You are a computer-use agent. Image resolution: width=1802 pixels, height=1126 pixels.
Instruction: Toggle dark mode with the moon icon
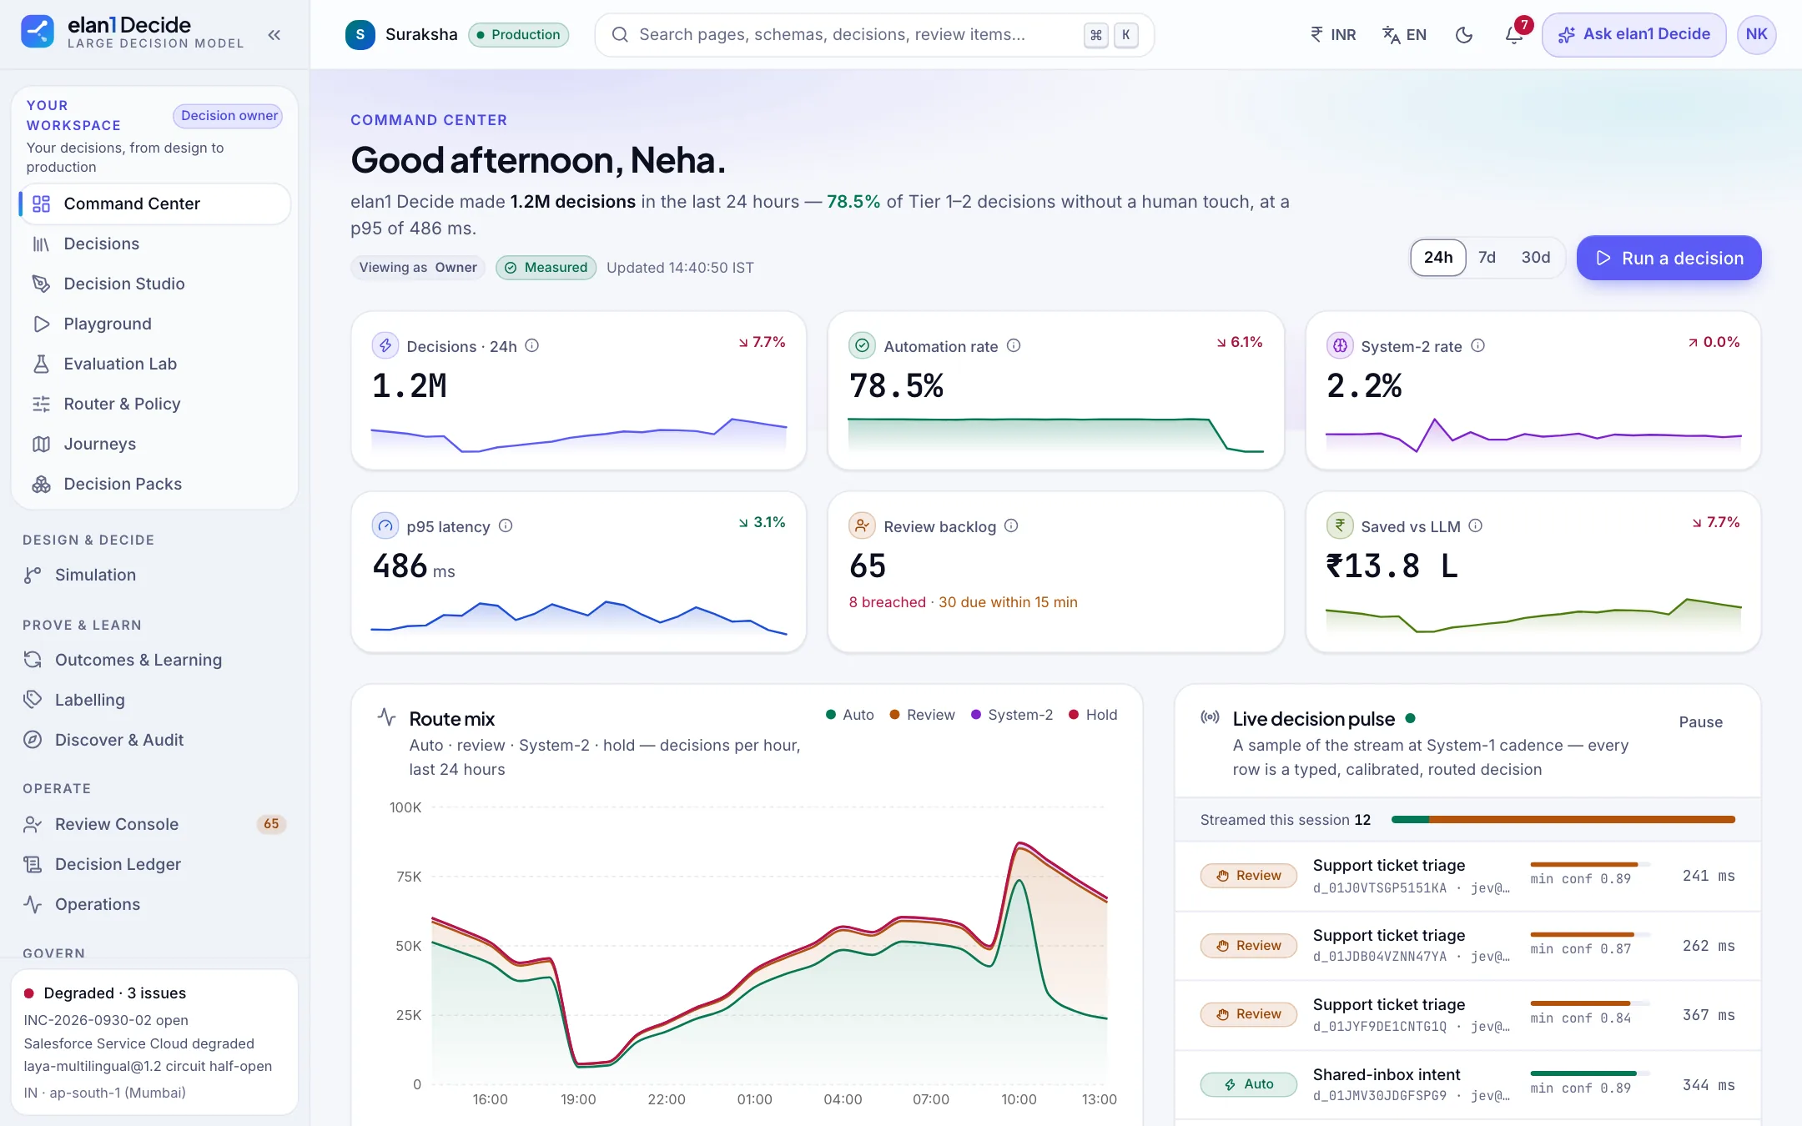(1464, 34)
